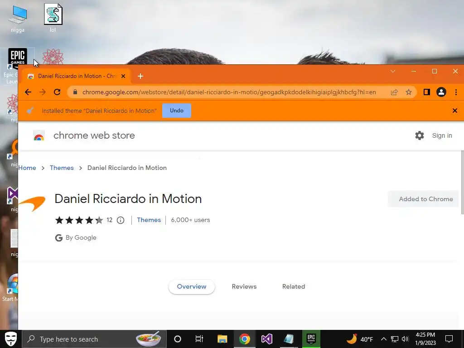464x348 pixels.
Task: Click Added to Chrome button
Action: tap(423, 199)
